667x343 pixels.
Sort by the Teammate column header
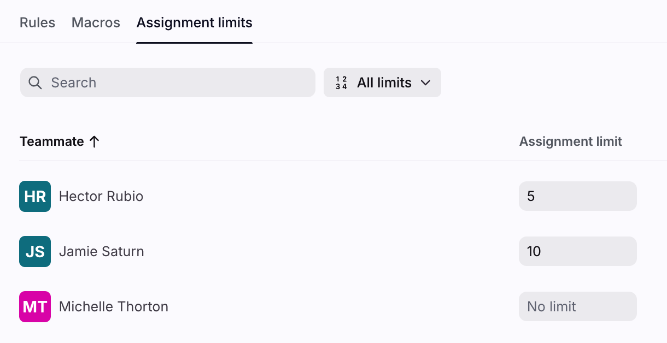point(52,142)
